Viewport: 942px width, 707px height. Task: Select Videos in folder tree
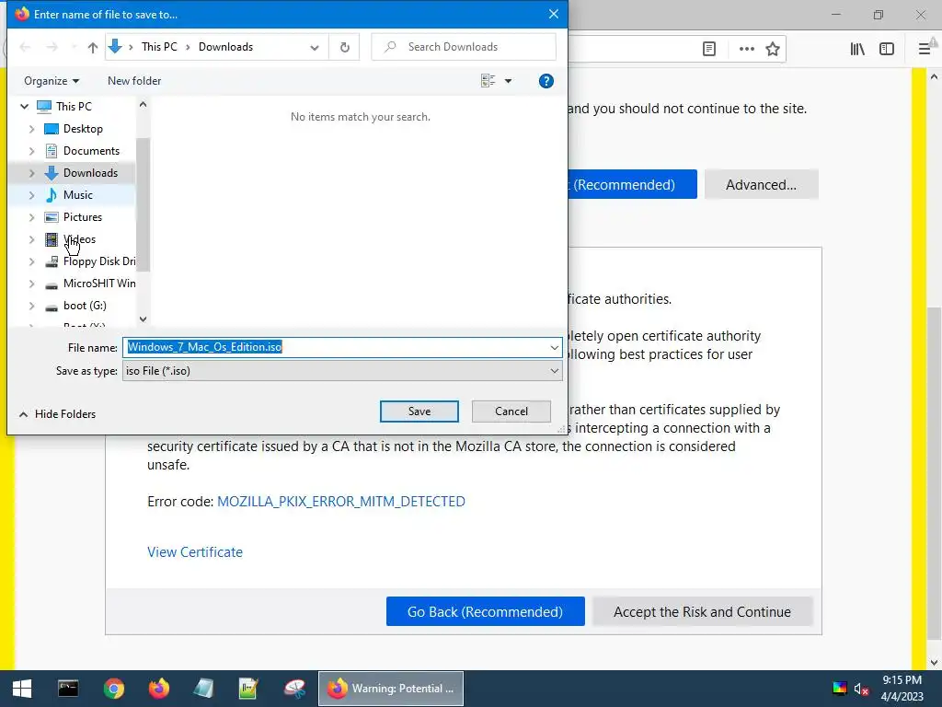(x=79, y=239)
